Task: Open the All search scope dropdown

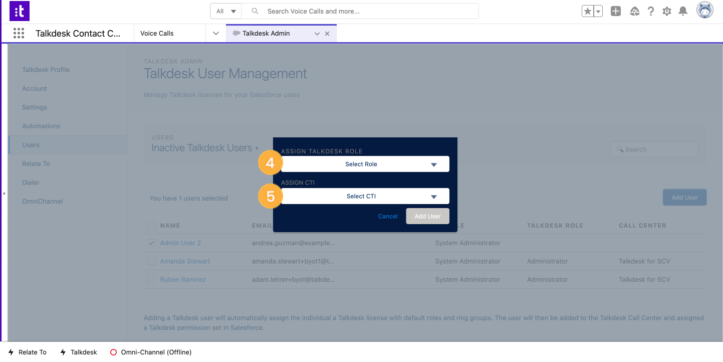Action: tap(225, 11)
